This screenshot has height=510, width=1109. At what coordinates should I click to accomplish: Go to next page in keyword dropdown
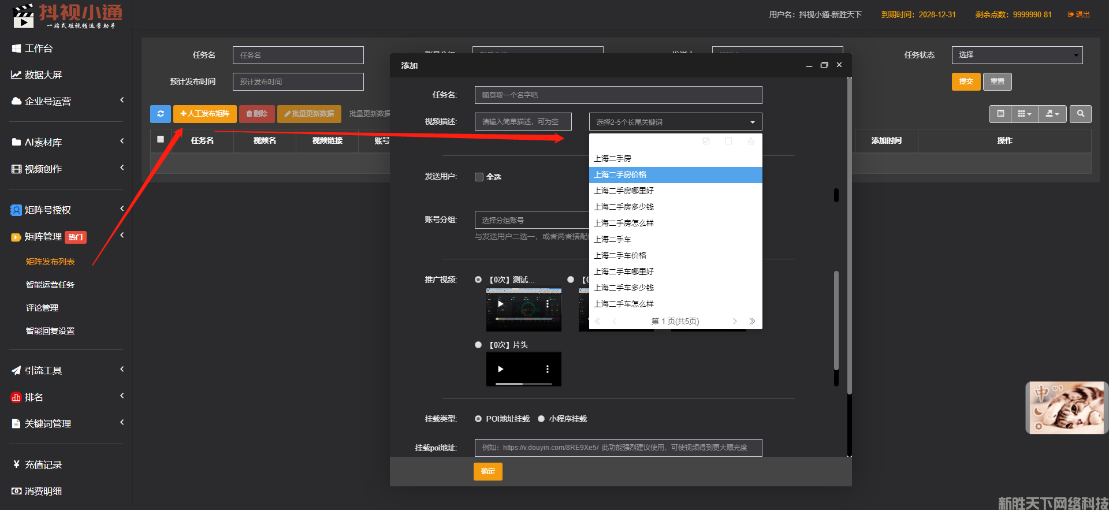pos(735,321)
